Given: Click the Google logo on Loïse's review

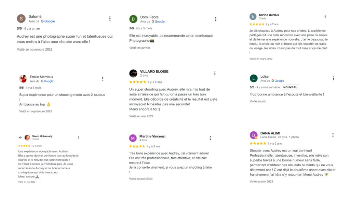Looking at the screenshot, I should pyautogui.click(x=278, y=81).
